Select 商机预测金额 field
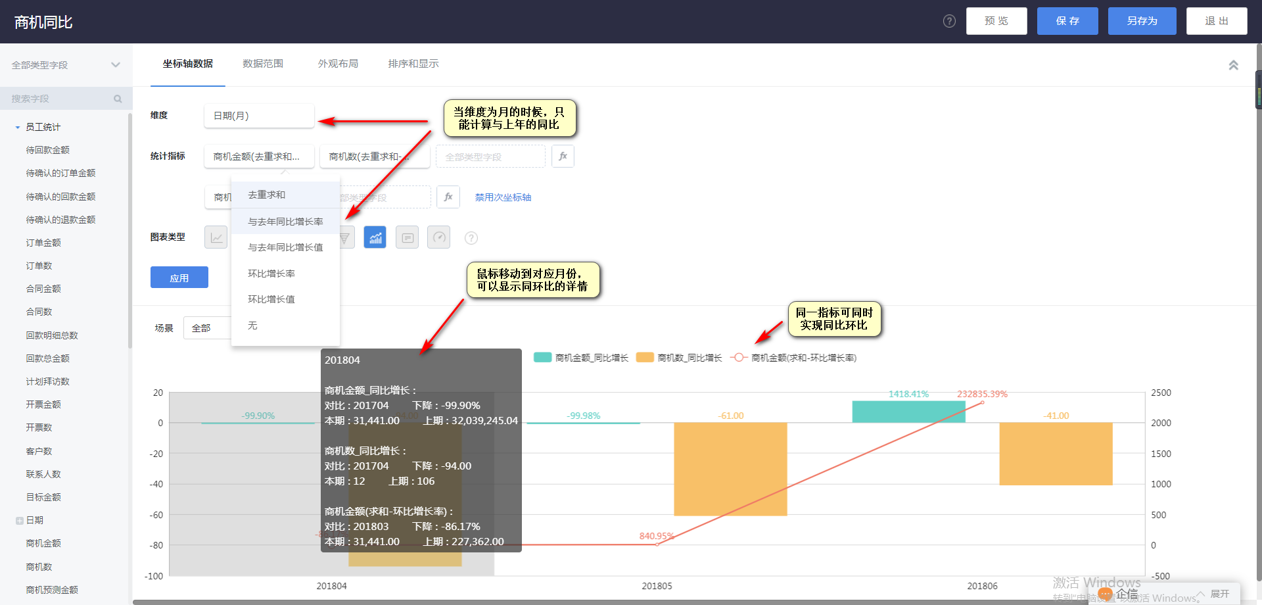The width and height of the screenshot is (1262, 605). (52, 590)
